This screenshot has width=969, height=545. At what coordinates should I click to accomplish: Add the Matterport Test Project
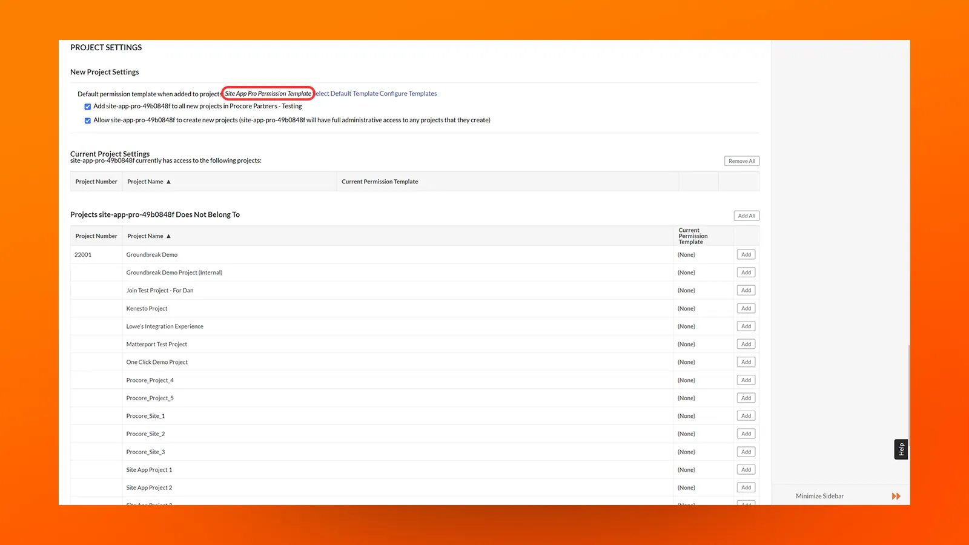(x=746, y=343)
